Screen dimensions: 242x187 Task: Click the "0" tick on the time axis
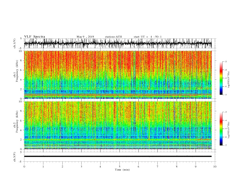click(x=24, y=167)
